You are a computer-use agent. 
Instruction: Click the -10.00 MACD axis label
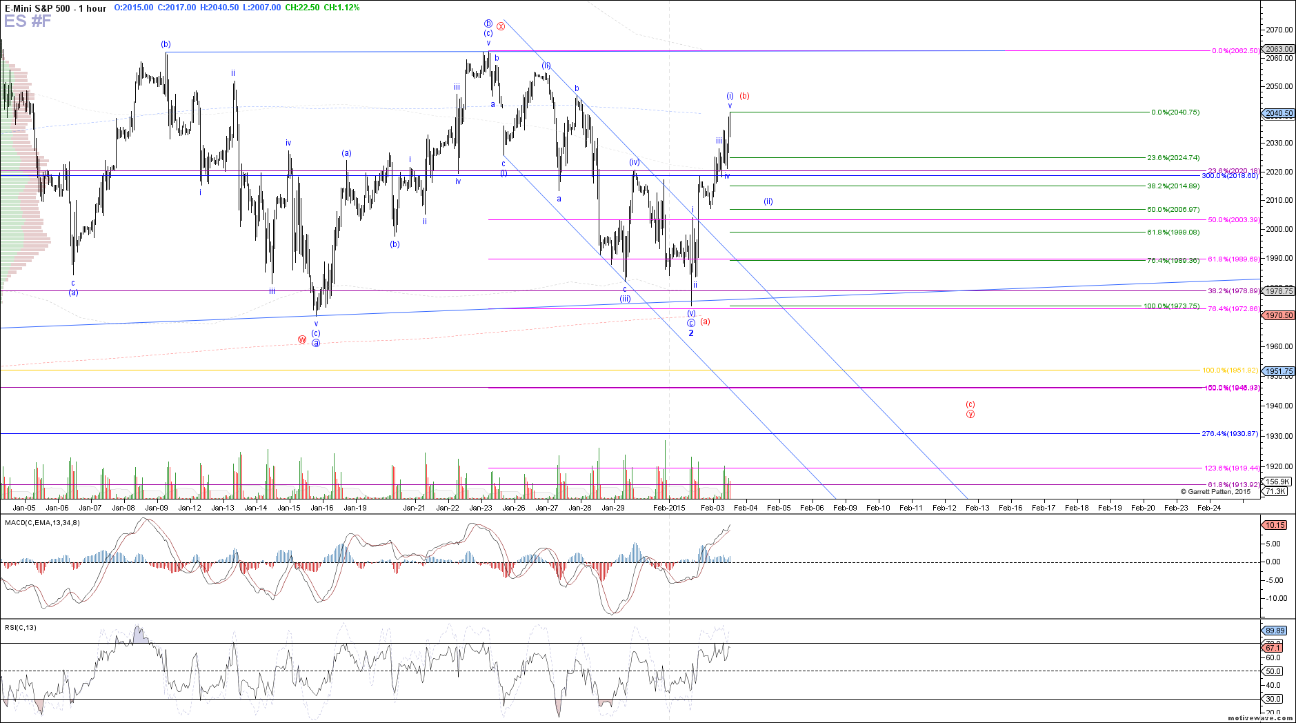click(x=1277, y=598)
